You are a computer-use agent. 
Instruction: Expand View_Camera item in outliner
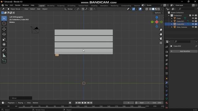[x=172, y=27]
